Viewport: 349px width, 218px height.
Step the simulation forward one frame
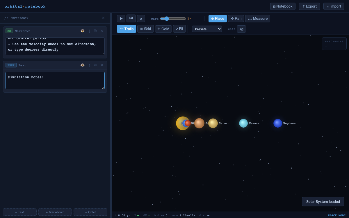pyautogui.click(x=131, y=18)
